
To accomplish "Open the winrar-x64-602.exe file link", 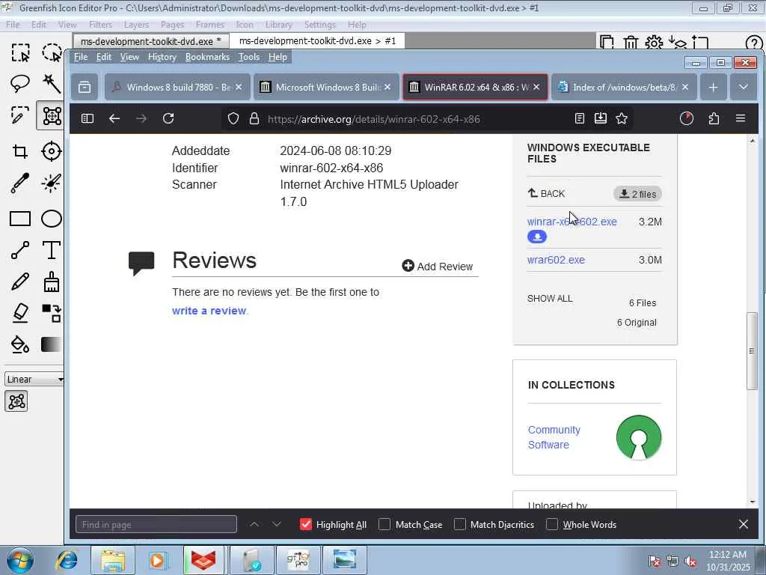I will (572, 222).
